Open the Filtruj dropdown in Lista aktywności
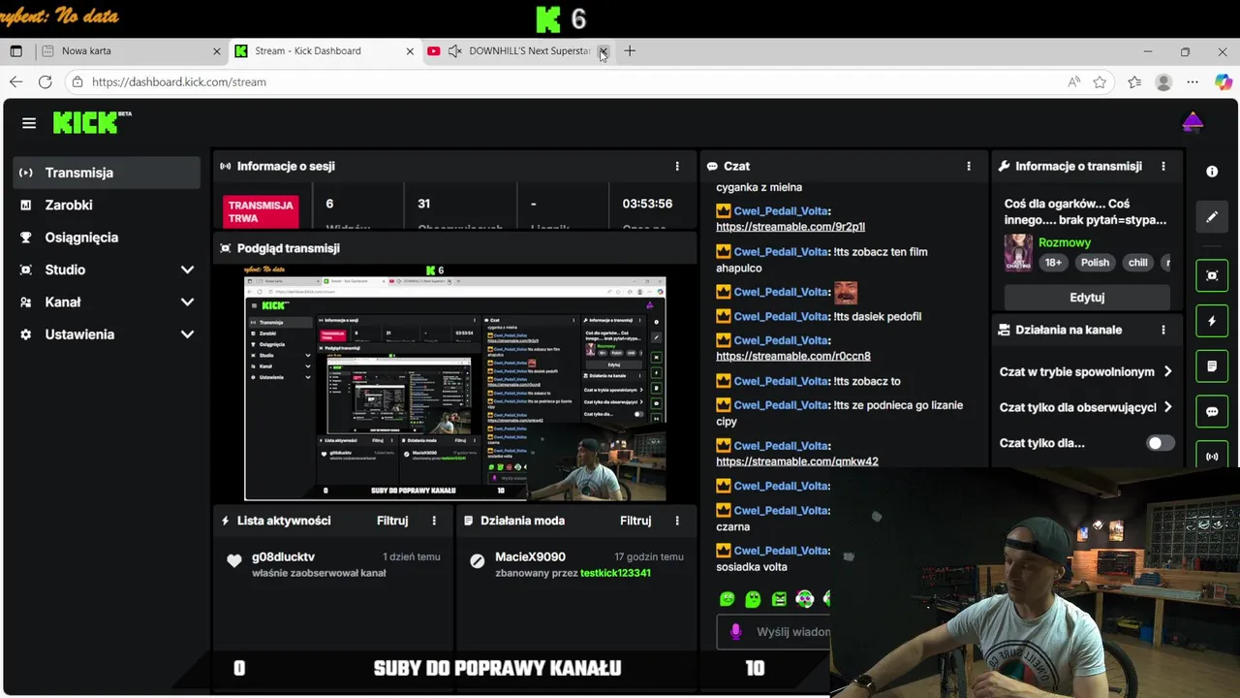Image resolution: width=1240 pixels, height=698 pixels. 392,521
